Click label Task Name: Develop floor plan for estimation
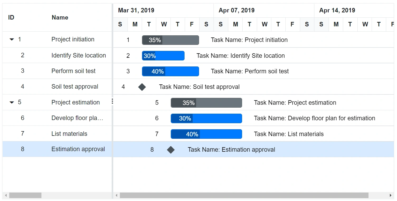This screenshot has width=397, height=201. pos(315,118)
